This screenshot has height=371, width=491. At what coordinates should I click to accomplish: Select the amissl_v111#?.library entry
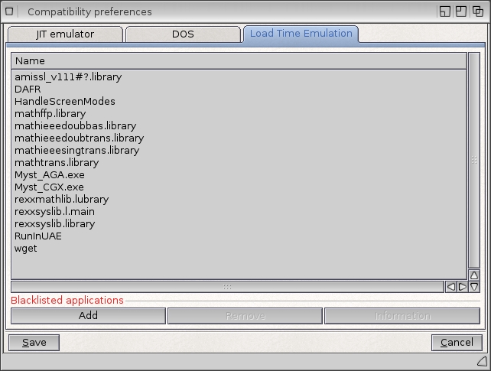point(68,76)
